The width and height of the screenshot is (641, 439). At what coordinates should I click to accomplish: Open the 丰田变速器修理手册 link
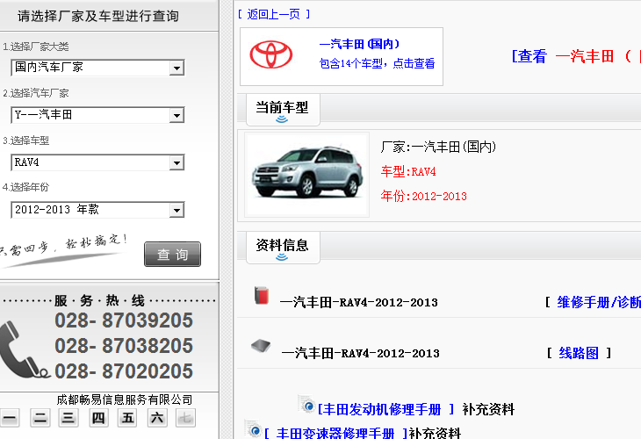point(335,433)
